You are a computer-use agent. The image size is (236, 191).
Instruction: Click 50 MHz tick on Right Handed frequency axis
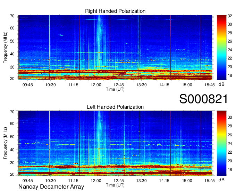tap(12, 41)
